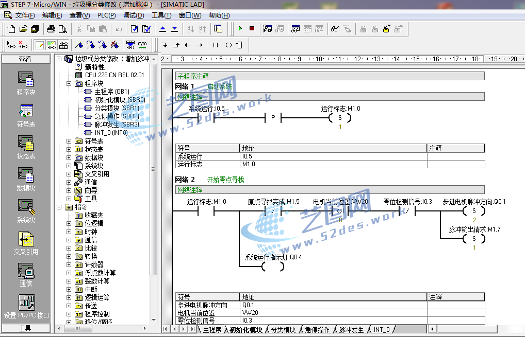
Task: Click the 工具 button at view bar bottom
Action: click(x=26, y=328)
